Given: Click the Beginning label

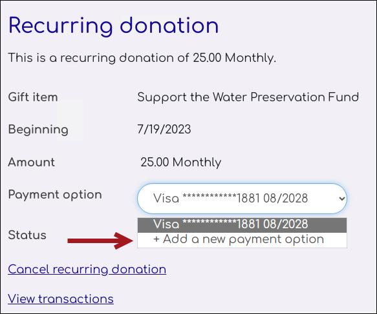Looking at the screenshot, I should click(x=38, y=130).
